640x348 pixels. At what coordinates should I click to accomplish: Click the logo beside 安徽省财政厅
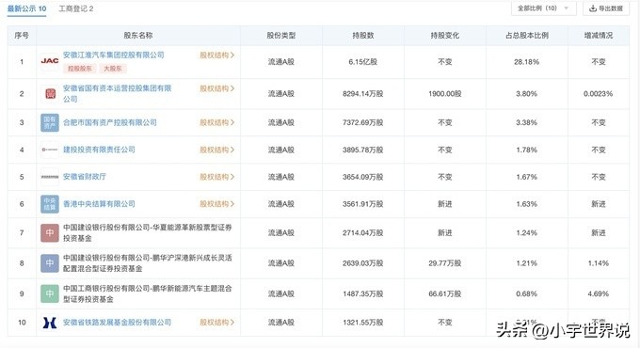pyautogui.click(x=50, y=177)
